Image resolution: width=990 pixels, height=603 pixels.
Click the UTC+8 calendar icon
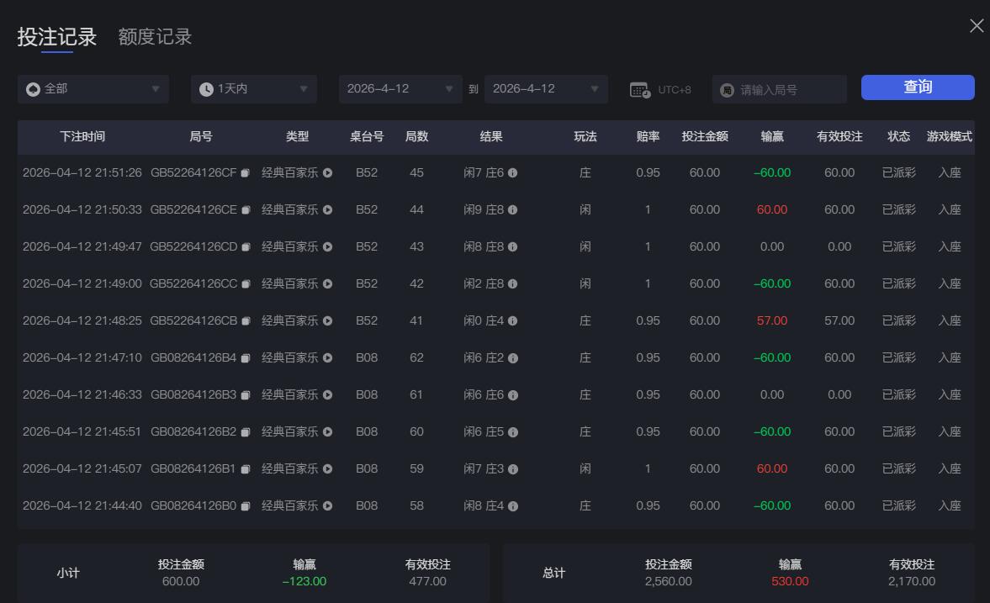[641, 88]
